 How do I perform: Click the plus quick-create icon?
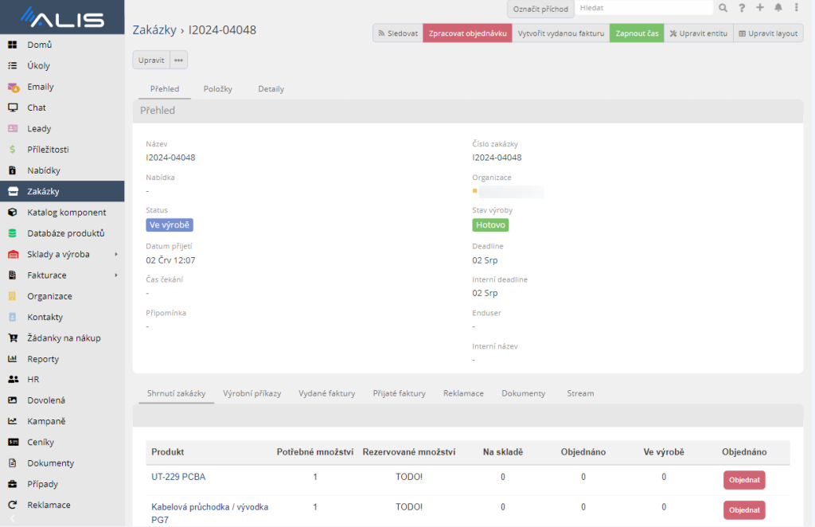pos(760,8)
